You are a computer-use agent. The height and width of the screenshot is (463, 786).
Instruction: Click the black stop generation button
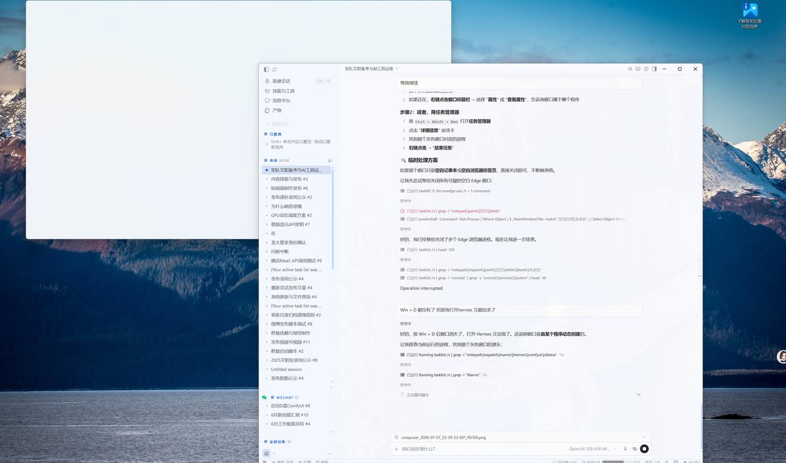click(x=644, y=449)
